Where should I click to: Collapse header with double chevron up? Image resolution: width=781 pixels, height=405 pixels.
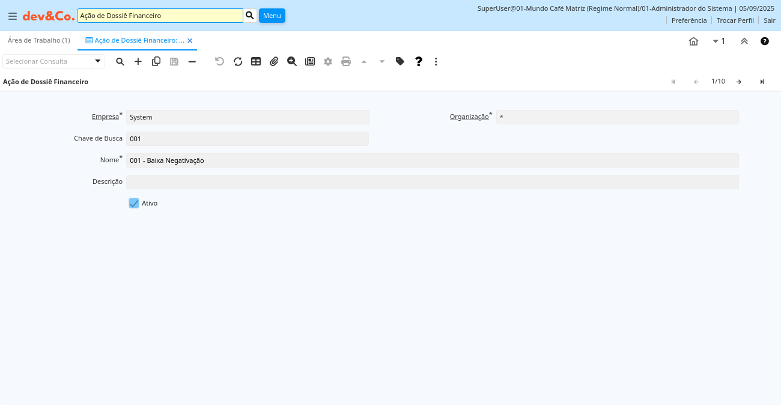[744, 41]
